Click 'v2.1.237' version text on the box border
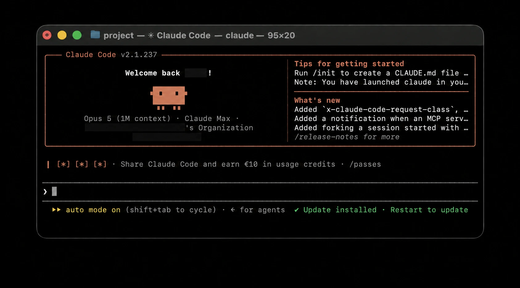Image resolution: width=520 pixels, height=288 pixels. 139,55
